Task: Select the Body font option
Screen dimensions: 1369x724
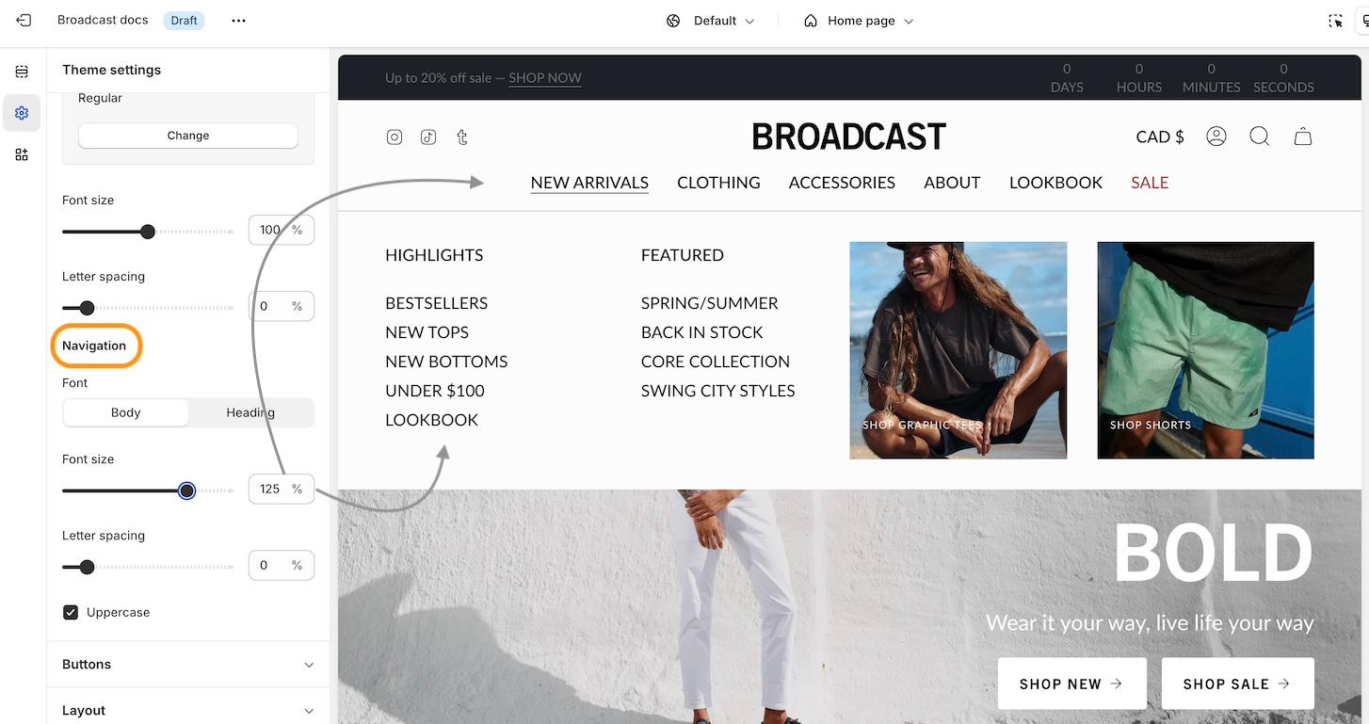Action: (125, 412)
